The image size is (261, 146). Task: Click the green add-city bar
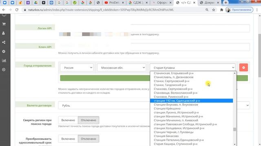[x=154, y=78]
